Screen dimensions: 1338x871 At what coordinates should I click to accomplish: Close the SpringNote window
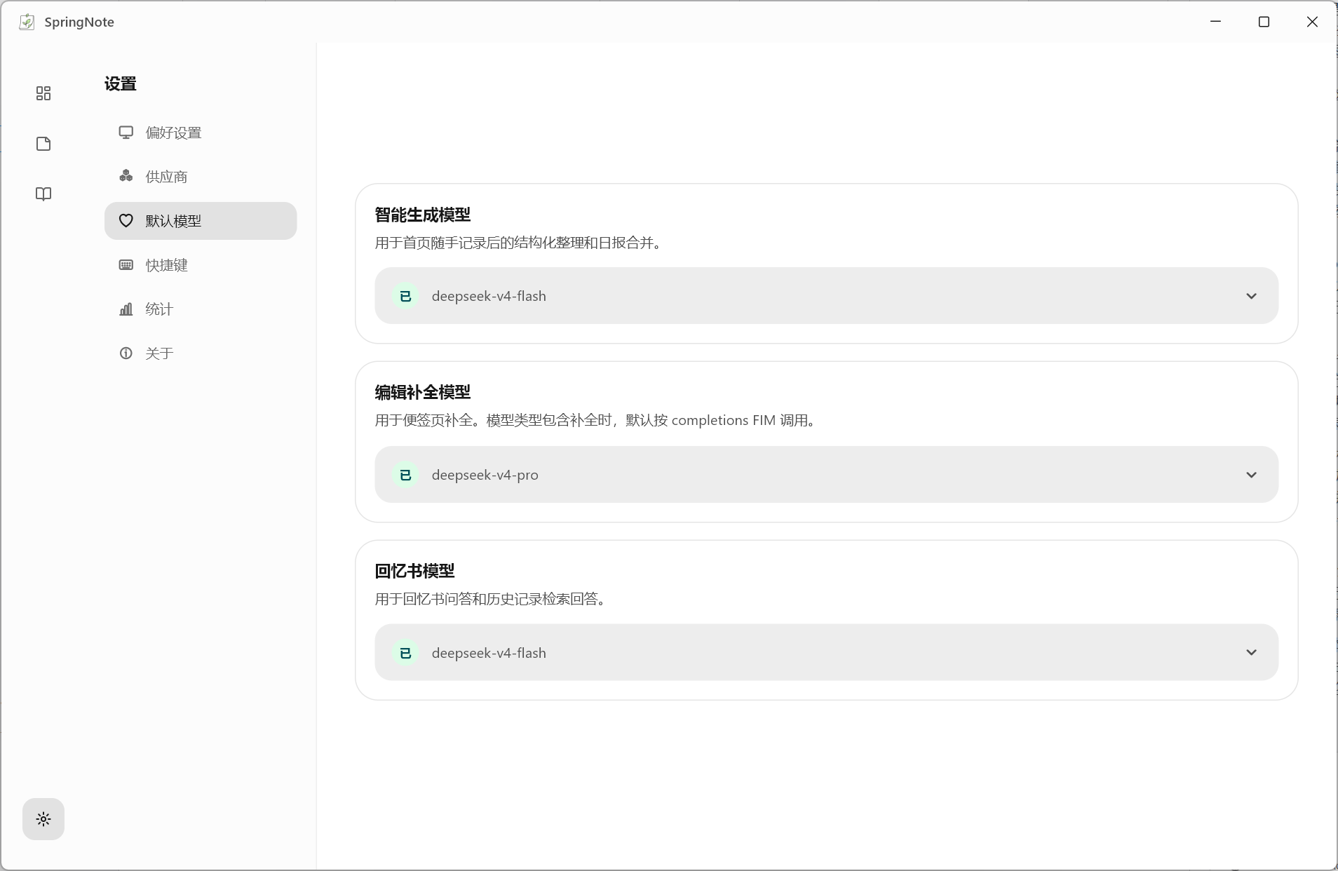[1313, 22]
